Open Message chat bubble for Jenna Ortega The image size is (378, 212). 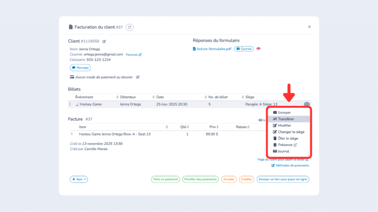(80, 67)
